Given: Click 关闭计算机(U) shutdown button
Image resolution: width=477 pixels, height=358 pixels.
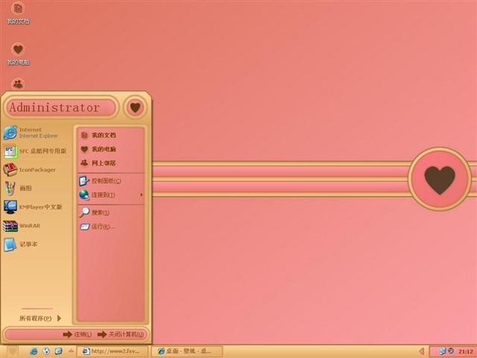Looking at the screenshot, I should click(x=121, y=334).
